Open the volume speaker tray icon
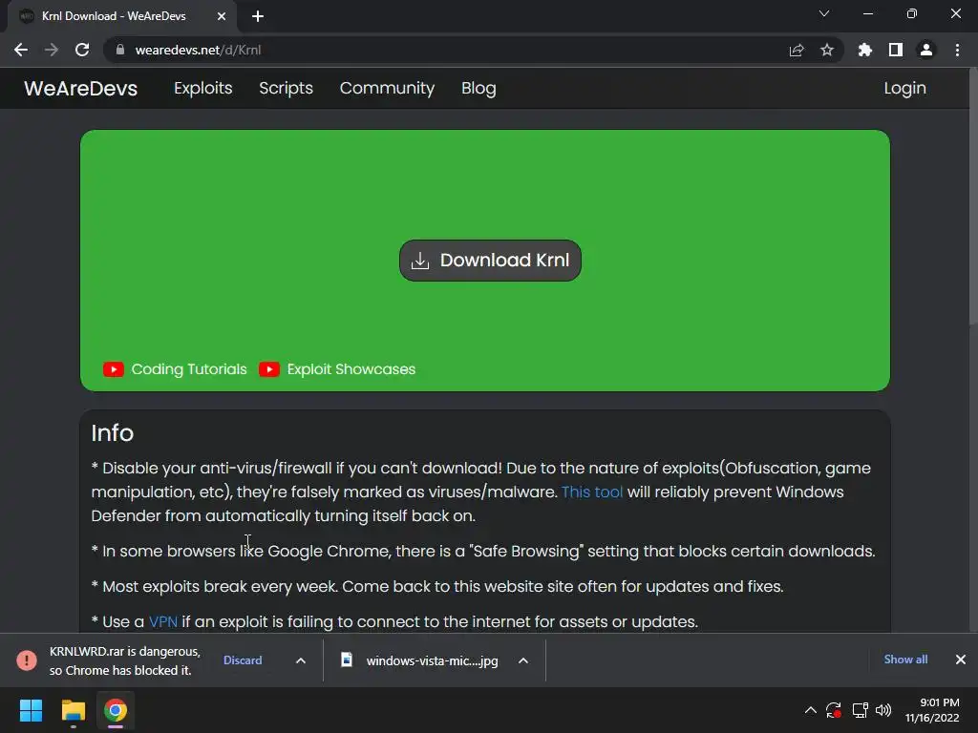The height and width of the screenshot is (733, 978). (x=883, y=710)
